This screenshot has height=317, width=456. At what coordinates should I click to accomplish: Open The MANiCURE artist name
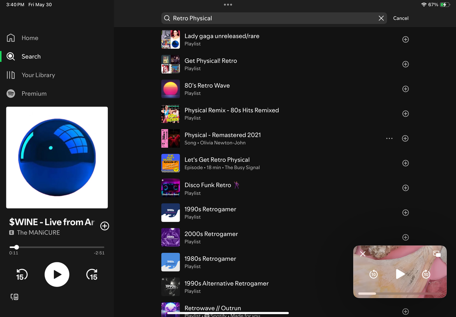[x=38, y=233]
